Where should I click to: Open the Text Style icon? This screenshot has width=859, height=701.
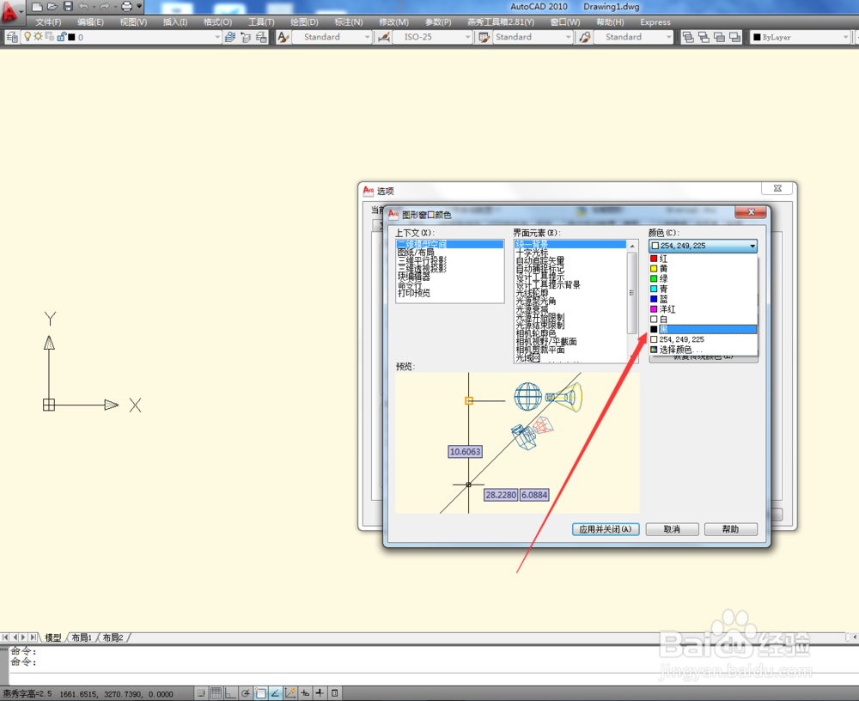pyautogui.click(x=283, y=37)
